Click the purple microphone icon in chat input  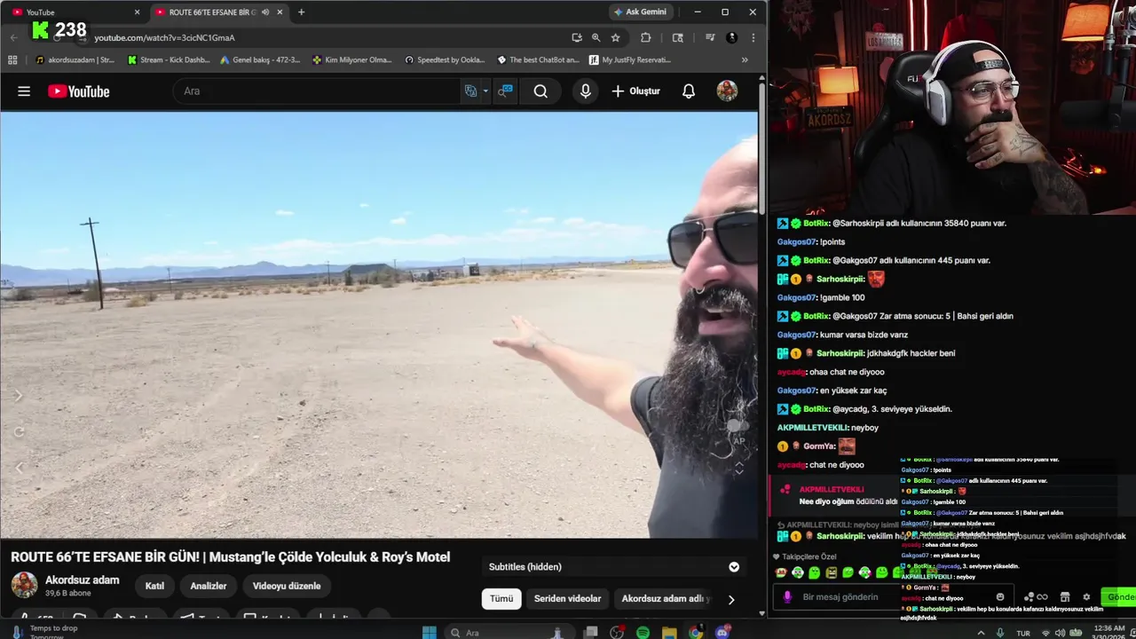(786, 597)
